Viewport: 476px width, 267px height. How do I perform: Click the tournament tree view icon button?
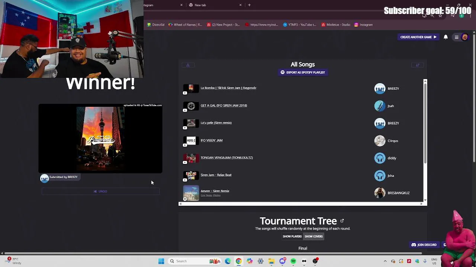[188, 65]
